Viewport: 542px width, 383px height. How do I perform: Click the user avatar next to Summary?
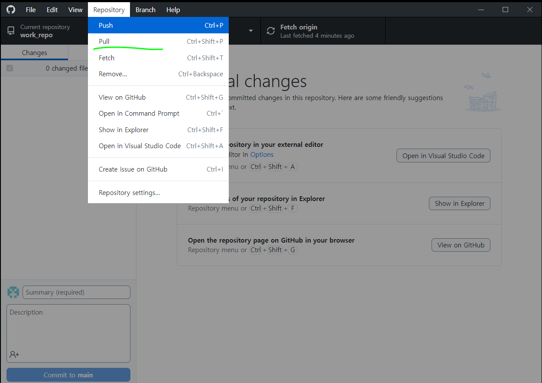(x=13, y=292)
